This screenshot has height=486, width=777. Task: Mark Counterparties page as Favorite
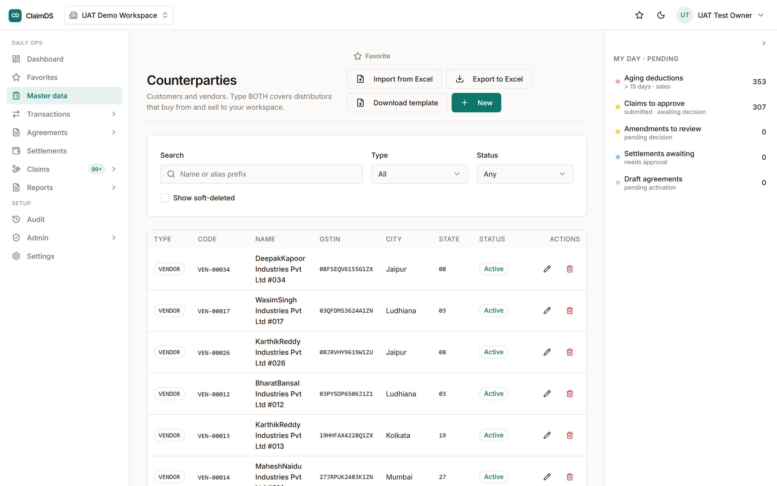click(372, 56)
